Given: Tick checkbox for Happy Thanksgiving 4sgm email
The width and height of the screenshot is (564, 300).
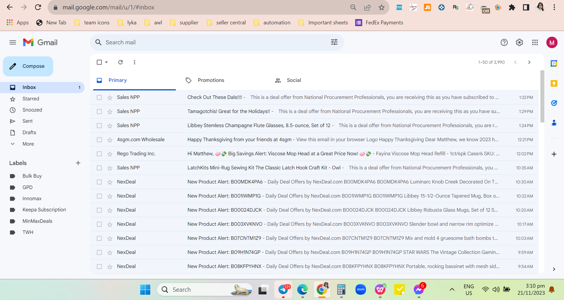Looking at the screenshot, I should point(99,140).
